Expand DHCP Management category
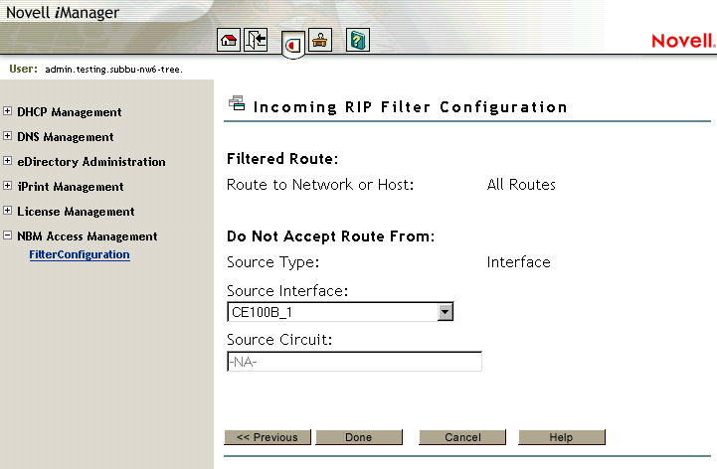Image resolution: width=717 pixels, height=469 pixels. coord(7,111)
